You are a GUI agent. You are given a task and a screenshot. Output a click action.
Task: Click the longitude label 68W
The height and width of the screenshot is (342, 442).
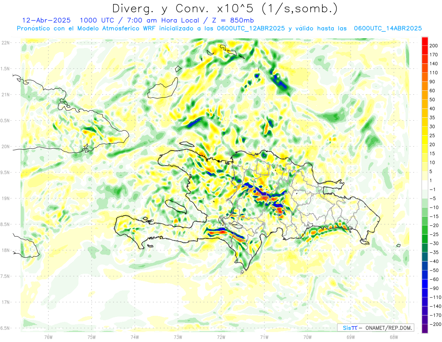click(393, 337)
